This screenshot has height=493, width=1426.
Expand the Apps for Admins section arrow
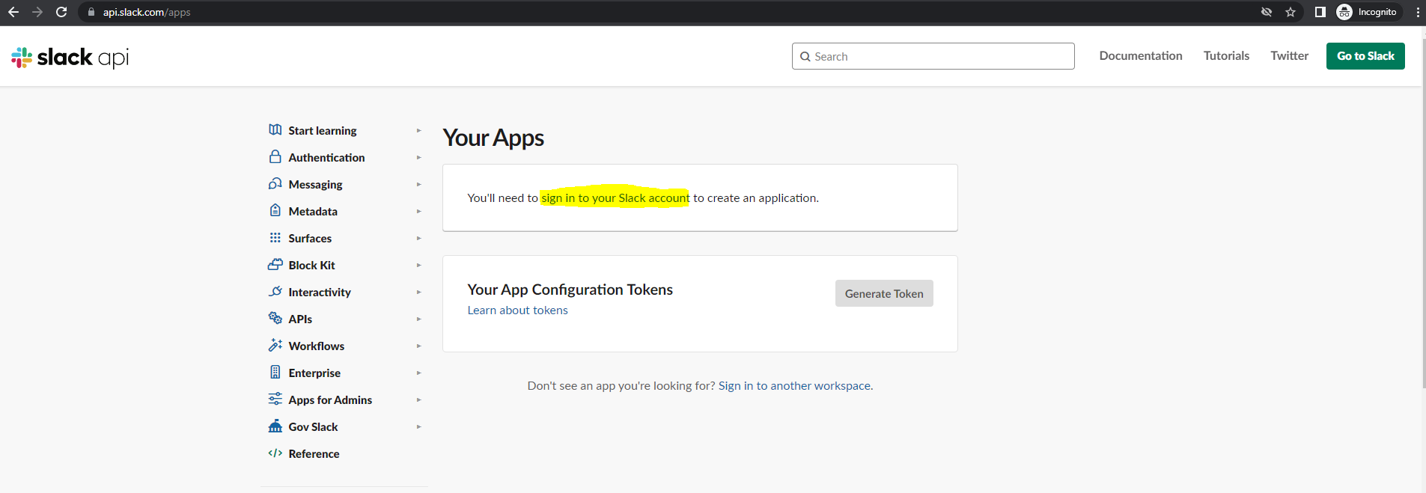419,399
